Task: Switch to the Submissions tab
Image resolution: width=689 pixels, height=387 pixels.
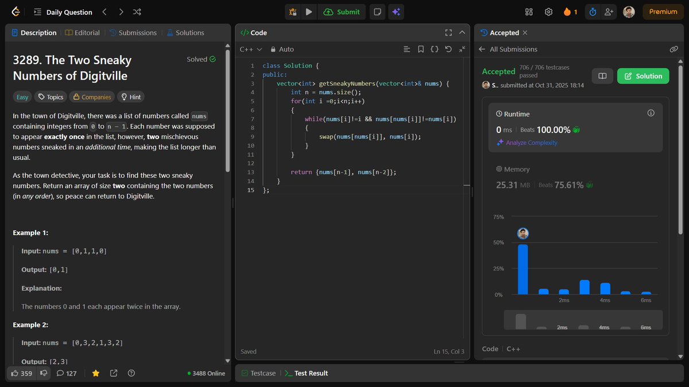Action: pyautogui.click(x=133, y=33)
